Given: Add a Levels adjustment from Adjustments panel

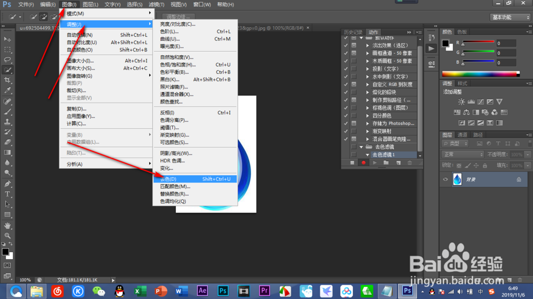Looking at the screenshot, I should [471, 102].
